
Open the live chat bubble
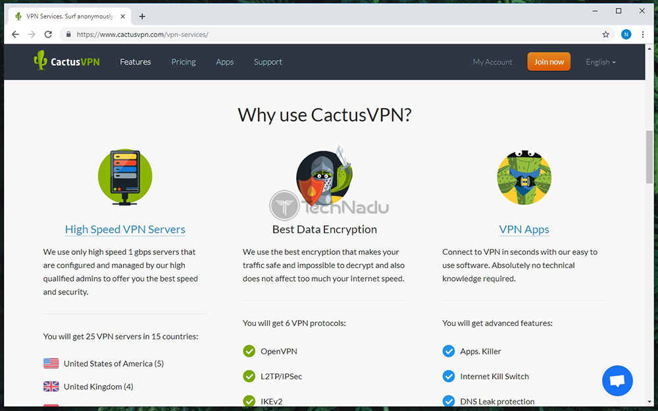pyautogui.click(x=617, y=381)
